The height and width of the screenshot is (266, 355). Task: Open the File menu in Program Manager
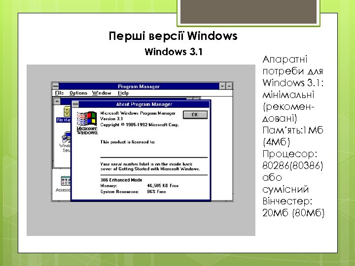pyautogui.click(x=59, y=93)
